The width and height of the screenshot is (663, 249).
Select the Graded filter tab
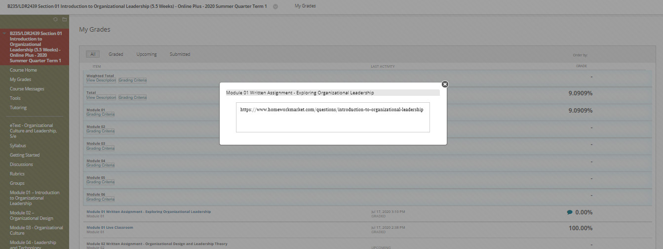click(x=116, y=54)
